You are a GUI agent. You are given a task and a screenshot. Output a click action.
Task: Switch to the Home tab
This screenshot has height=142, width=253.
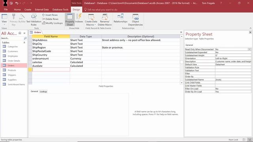coord(17,9)
